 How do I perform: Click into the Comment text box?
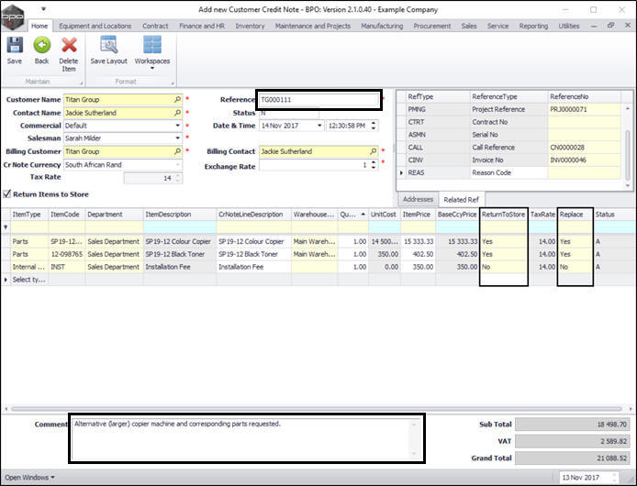pos(246,438)
